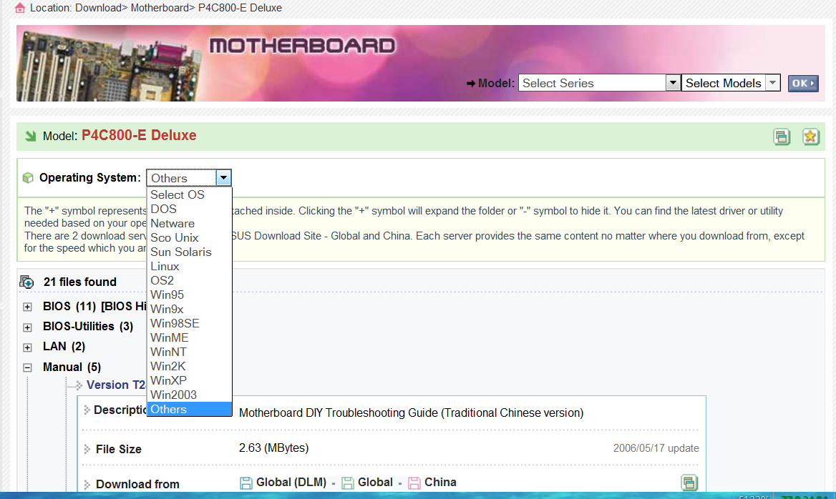
Task: Choose Others from the OS list
Action: (x=189, y=410)
